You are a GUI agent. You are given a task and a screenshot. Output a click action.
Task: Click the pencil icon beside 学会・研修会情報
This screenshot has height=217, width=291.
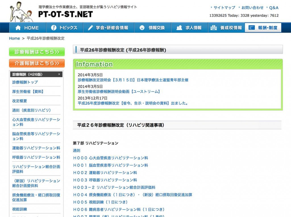(x=90, y=28)
